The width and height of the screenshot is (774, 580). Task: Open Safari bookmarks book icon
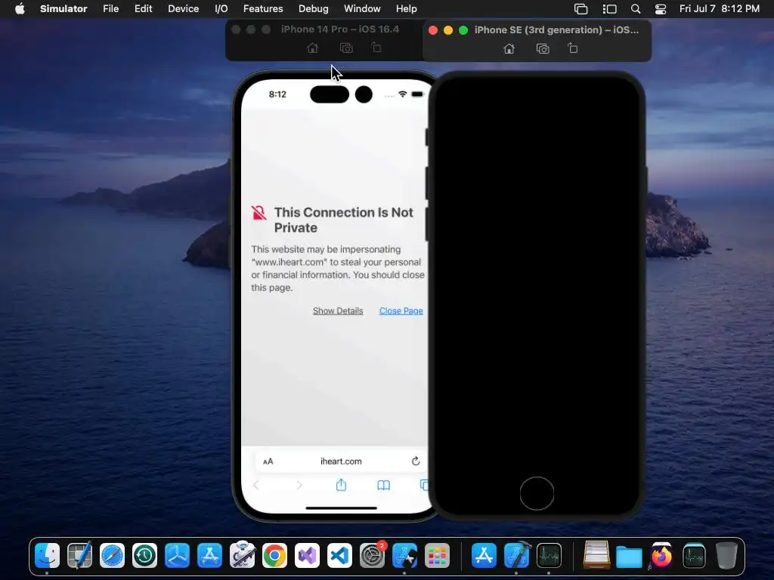coord(383,486)
